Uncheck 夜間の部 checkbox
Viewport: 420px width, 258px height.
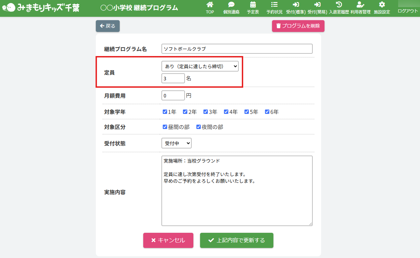point(199,127)
